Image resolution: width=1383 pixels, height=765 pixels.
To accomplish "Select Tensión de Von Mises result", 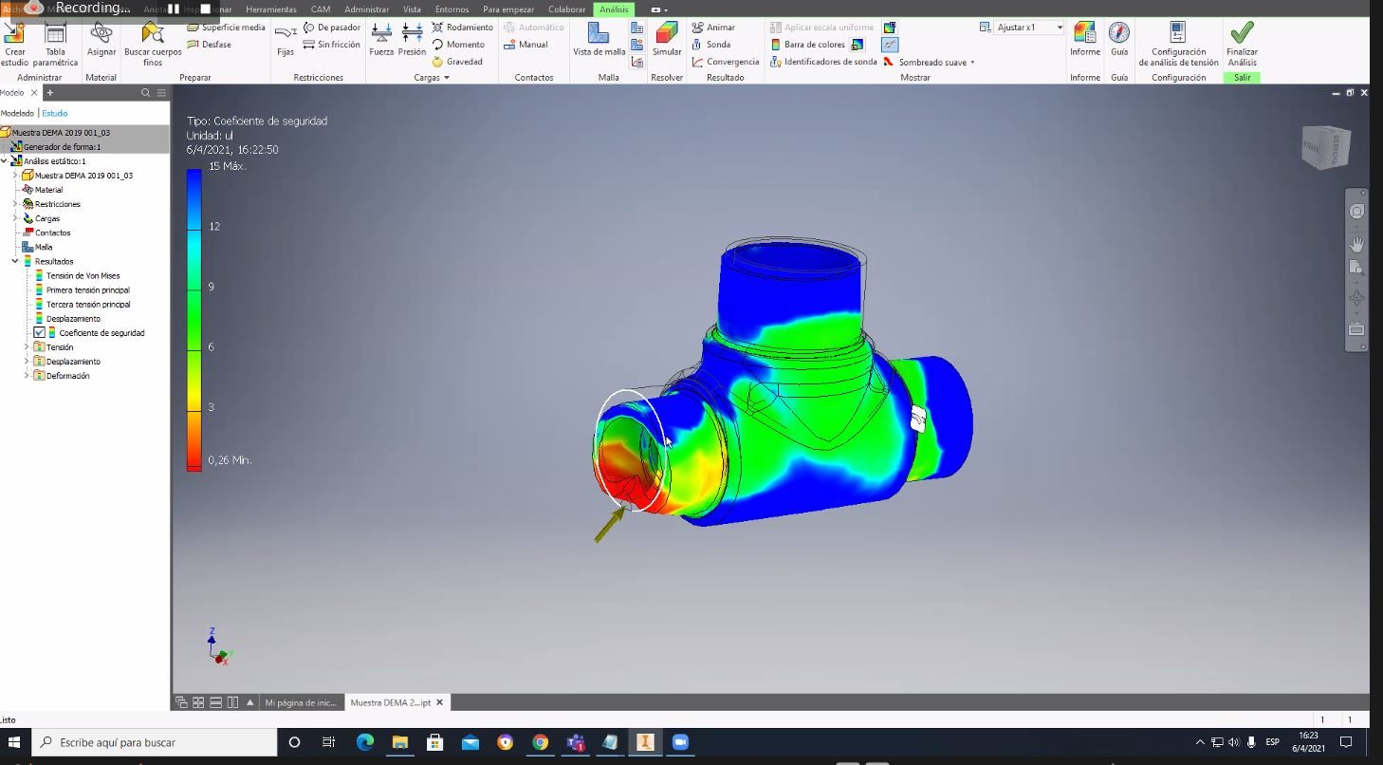I will 83,276.
